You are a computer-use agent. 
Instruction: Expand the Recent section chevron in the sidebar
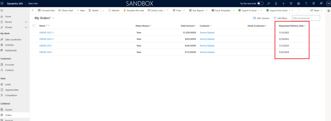(x=26, y=22)
